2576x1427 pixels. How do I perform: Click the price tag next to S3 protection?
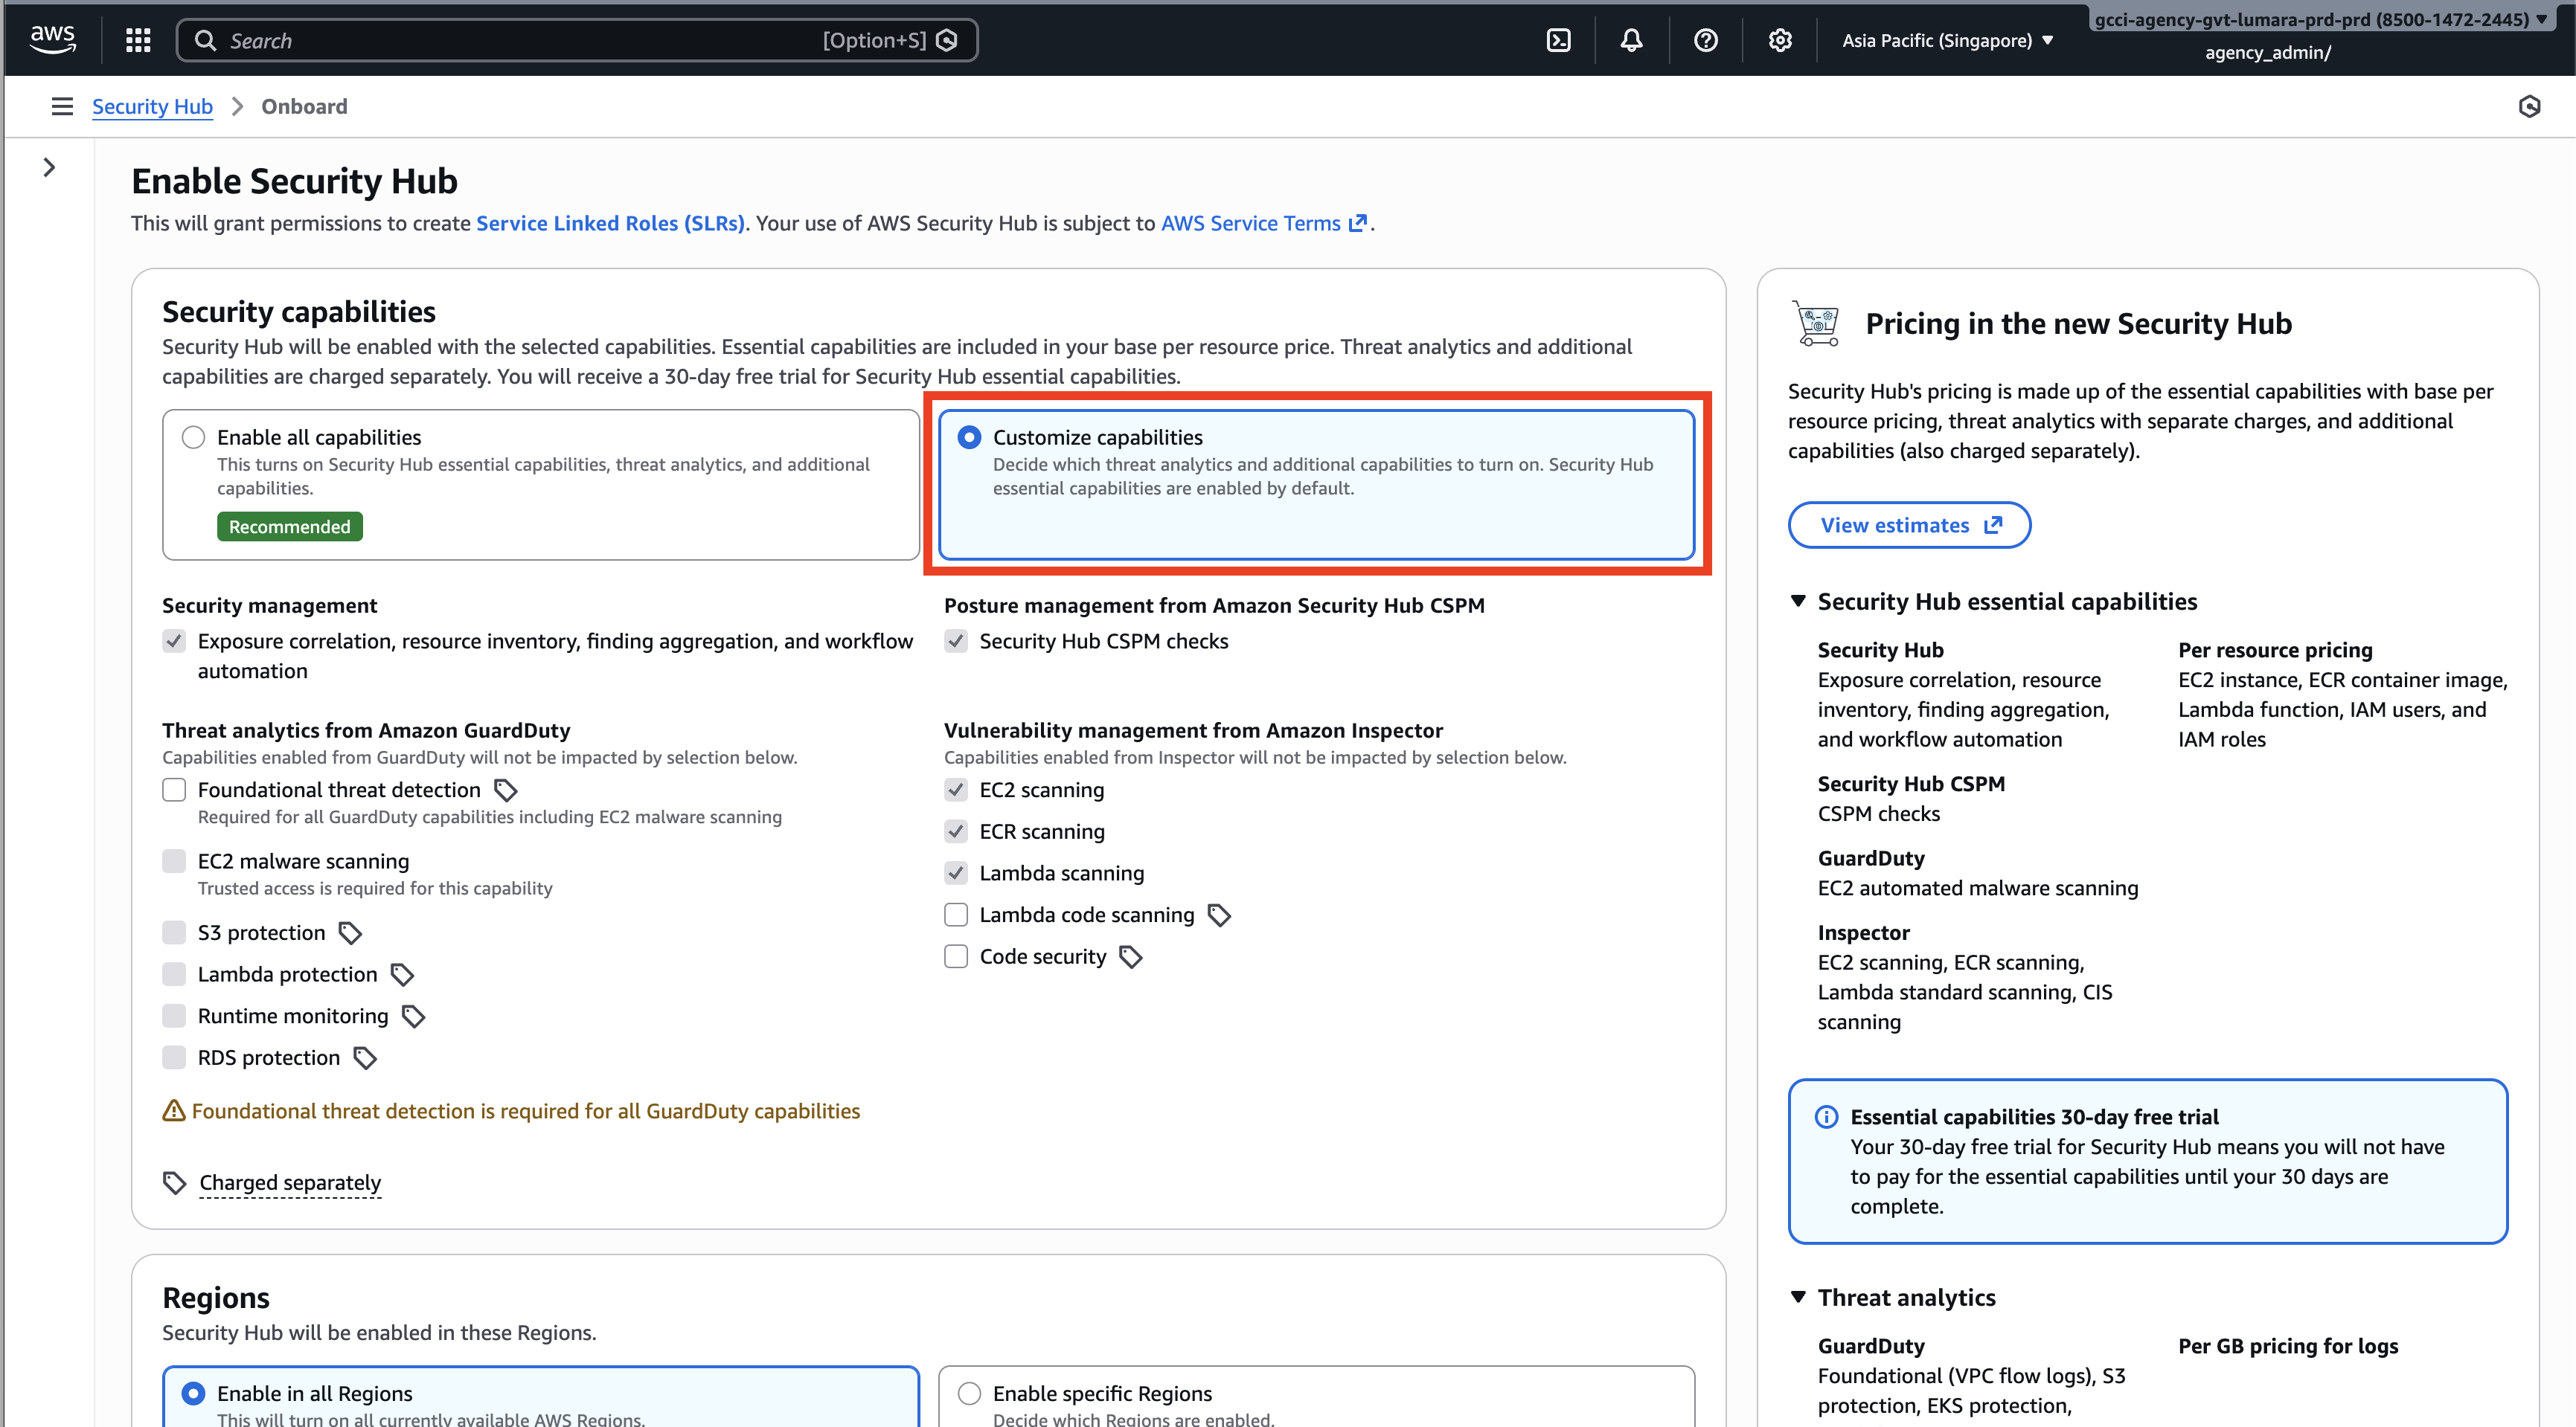tap(350, 933)
